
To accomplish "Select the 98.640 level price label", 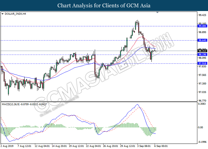I will click(x=202, y=40).
